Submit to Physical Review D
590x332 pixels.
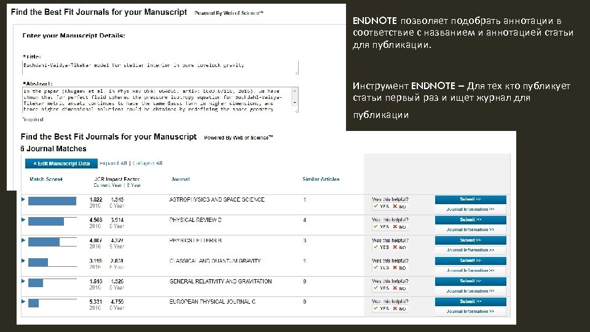470,220
